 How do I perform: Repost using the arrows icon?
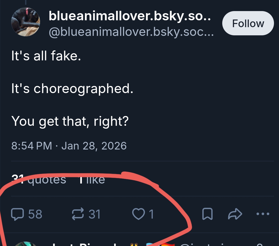[78, 214]
